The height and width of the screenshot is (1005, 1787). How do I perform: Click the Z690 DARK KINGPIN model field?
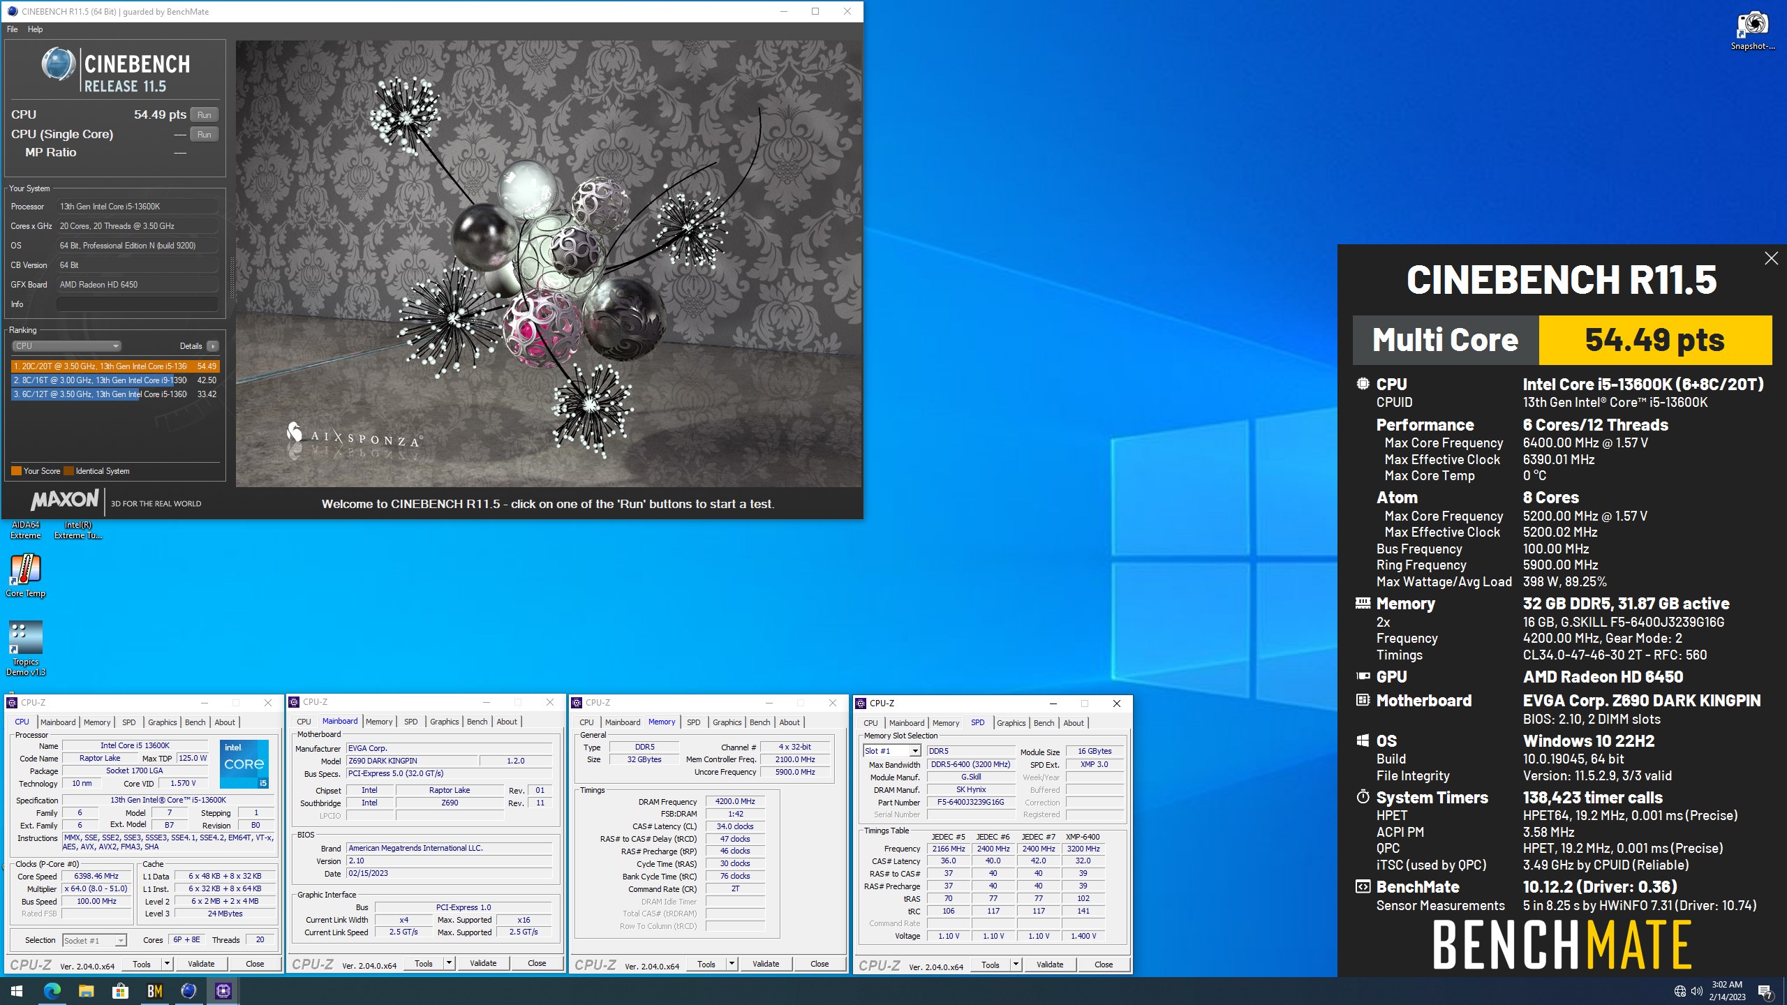[x=412, y=761]
